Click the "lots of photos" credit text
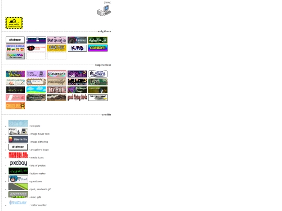The height and width of the screenshot is (211, 282). tap(38, 166)
